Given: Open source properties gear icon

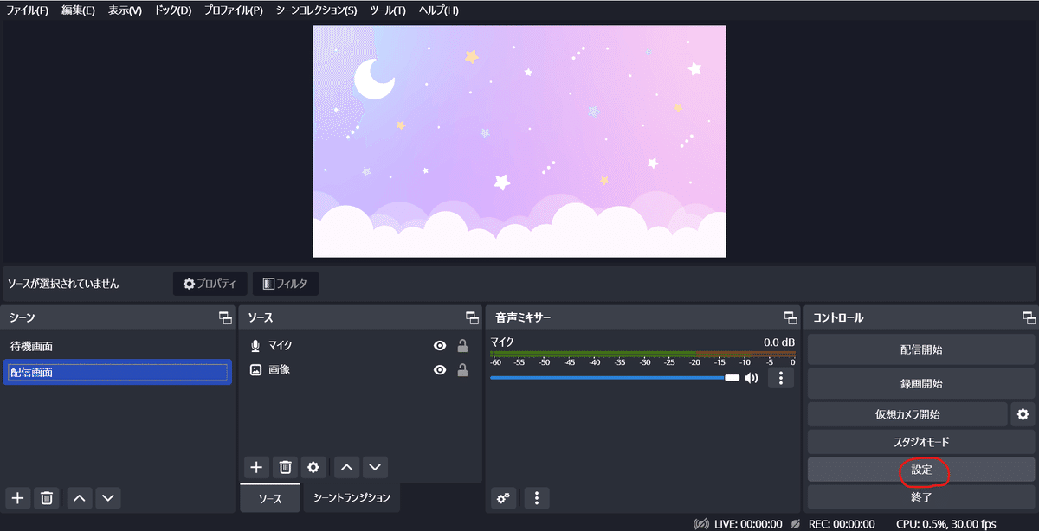Looking at the screenshot, I should [313, 467].
